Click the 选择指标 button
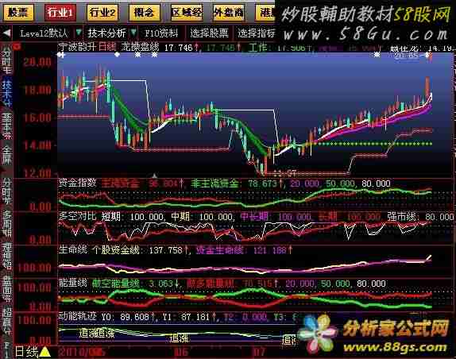This screenshot has width=456, height=359. (x=257, y=33)
